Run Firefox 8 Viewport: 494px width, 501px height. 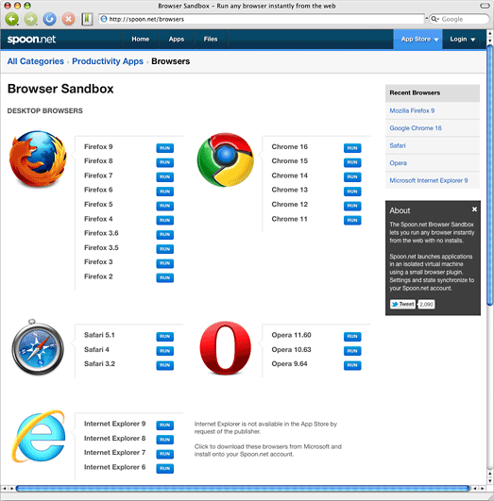[164, 162]
